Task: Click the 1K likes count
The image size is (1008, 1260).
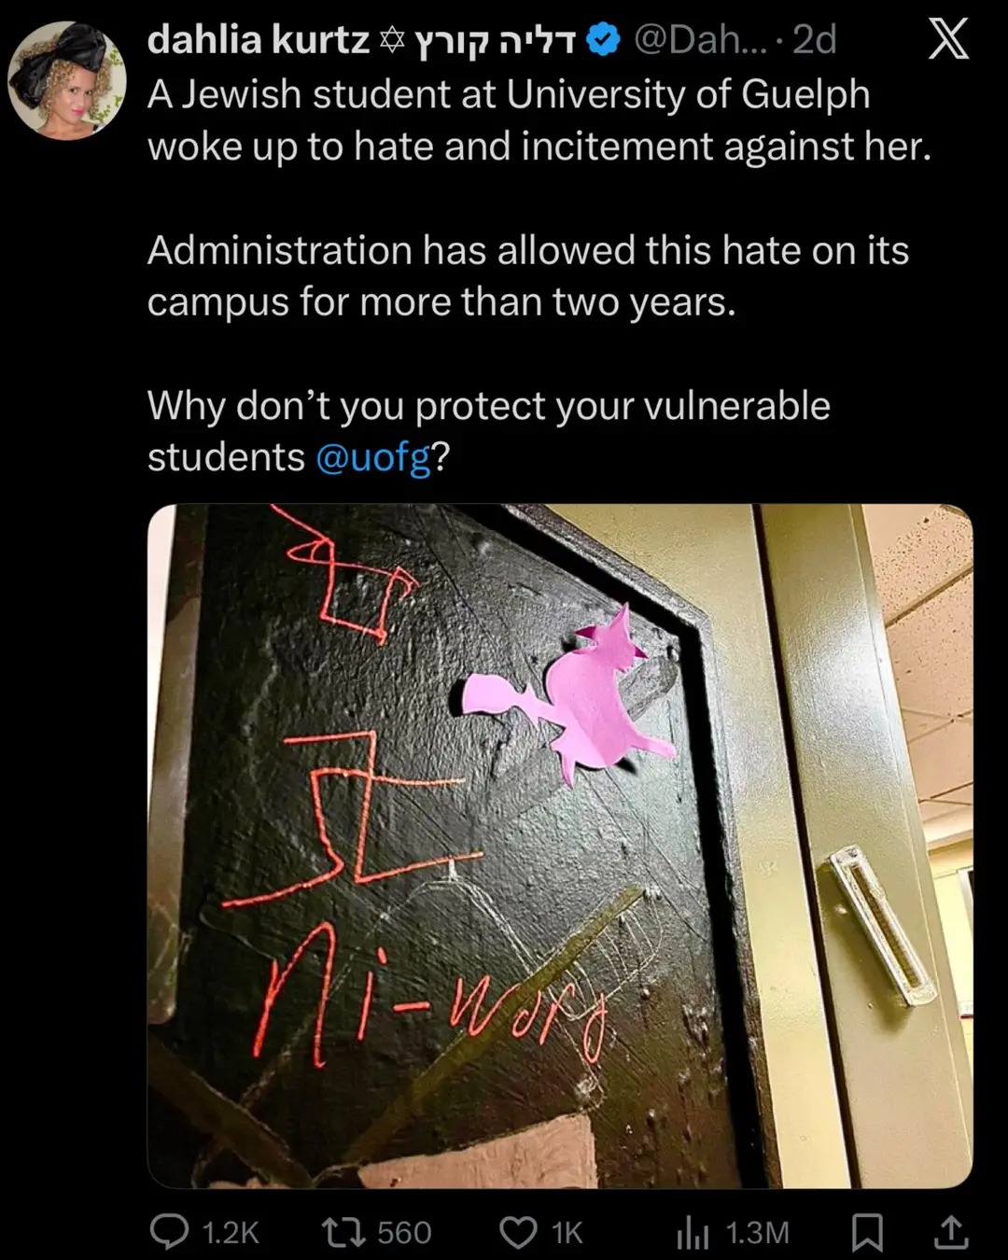Action: pyautogui.click(x=567, y=1233)
